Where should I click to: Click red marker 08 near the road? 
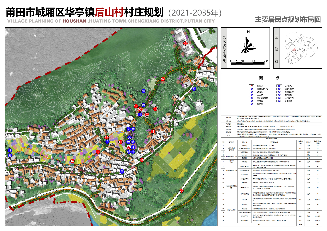tap(142, 160)
